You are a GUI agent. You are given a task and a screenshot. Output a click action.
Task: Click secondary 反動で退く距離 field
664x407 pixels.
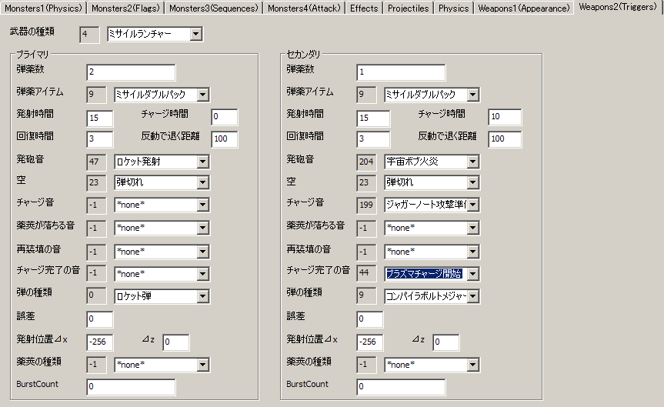505,139
